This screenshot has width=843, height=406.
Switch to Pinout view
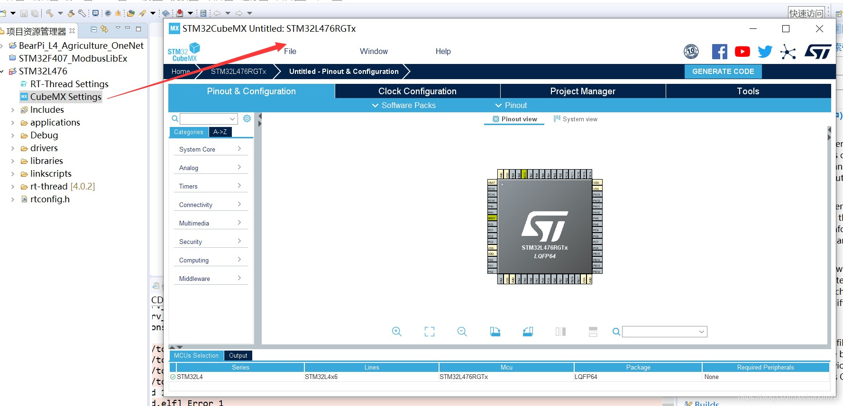tap(515, 119)
